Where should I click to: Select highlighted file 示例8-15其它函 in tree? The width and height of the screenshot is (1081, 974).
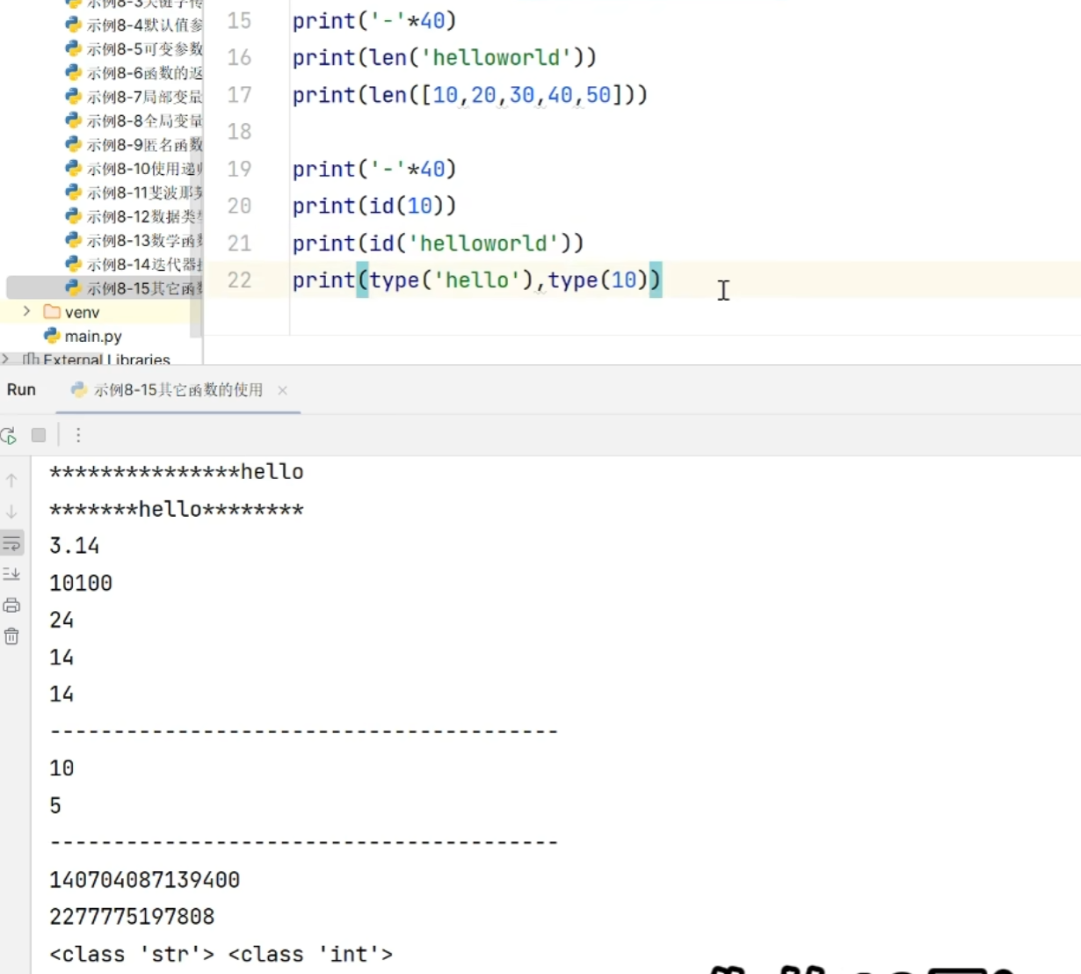click(134, 287)
